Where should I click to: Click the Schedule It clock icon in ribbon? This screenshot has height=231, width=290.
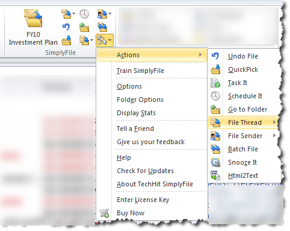coord(84,14)
